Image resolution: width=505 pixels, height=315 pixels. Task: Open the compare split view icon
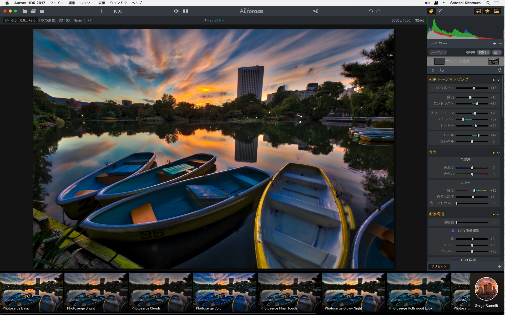click(185, 11)
